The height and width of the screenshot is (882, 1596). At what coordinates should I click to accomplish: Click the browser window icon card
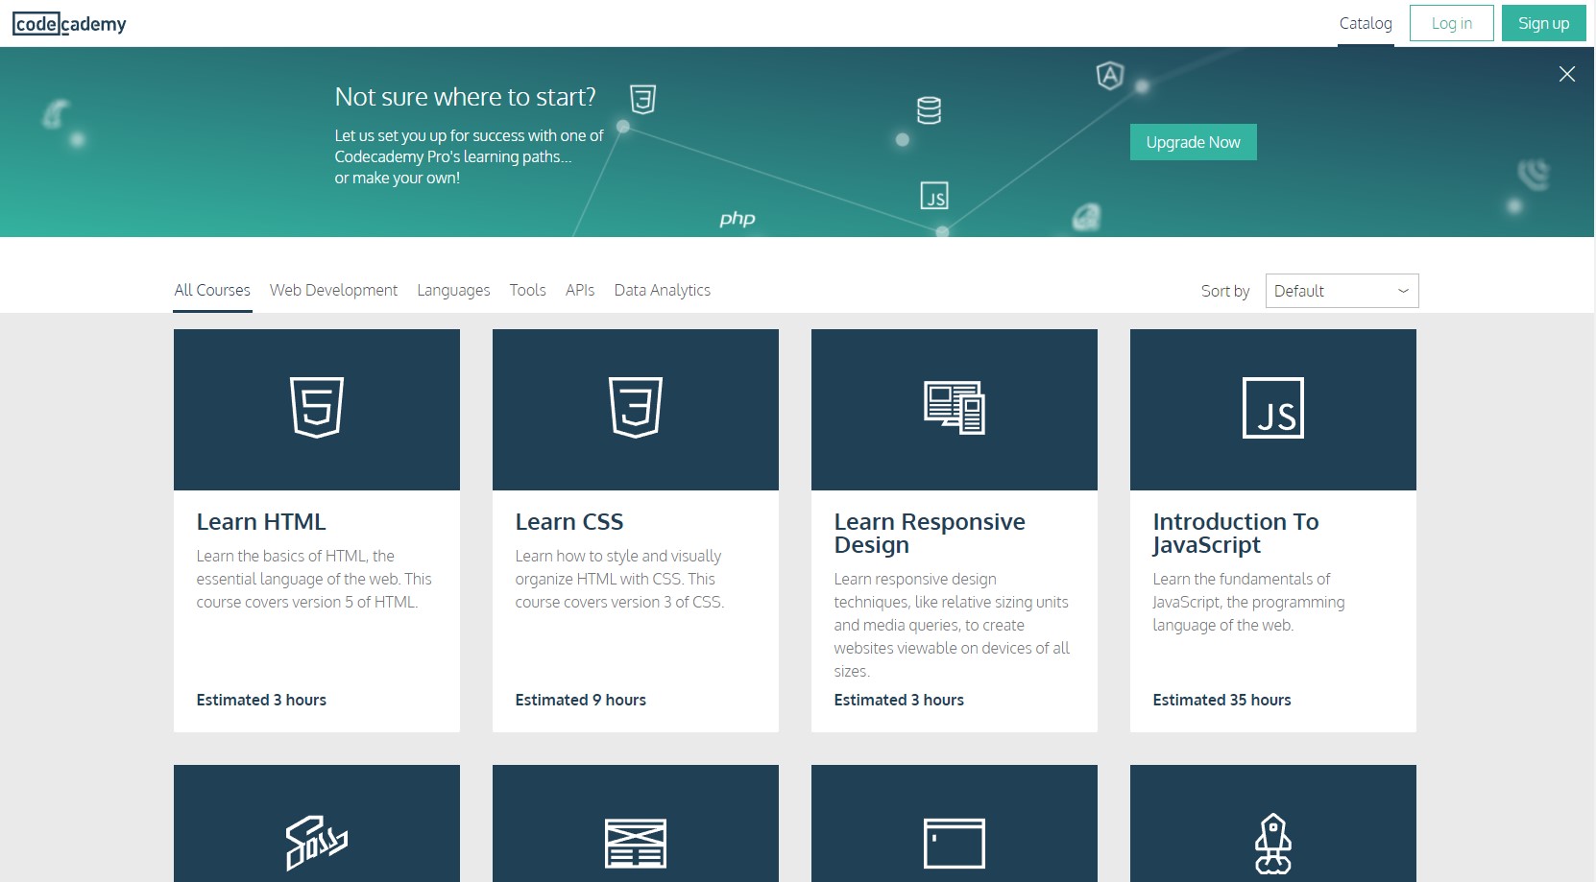[x=955, y=843]
